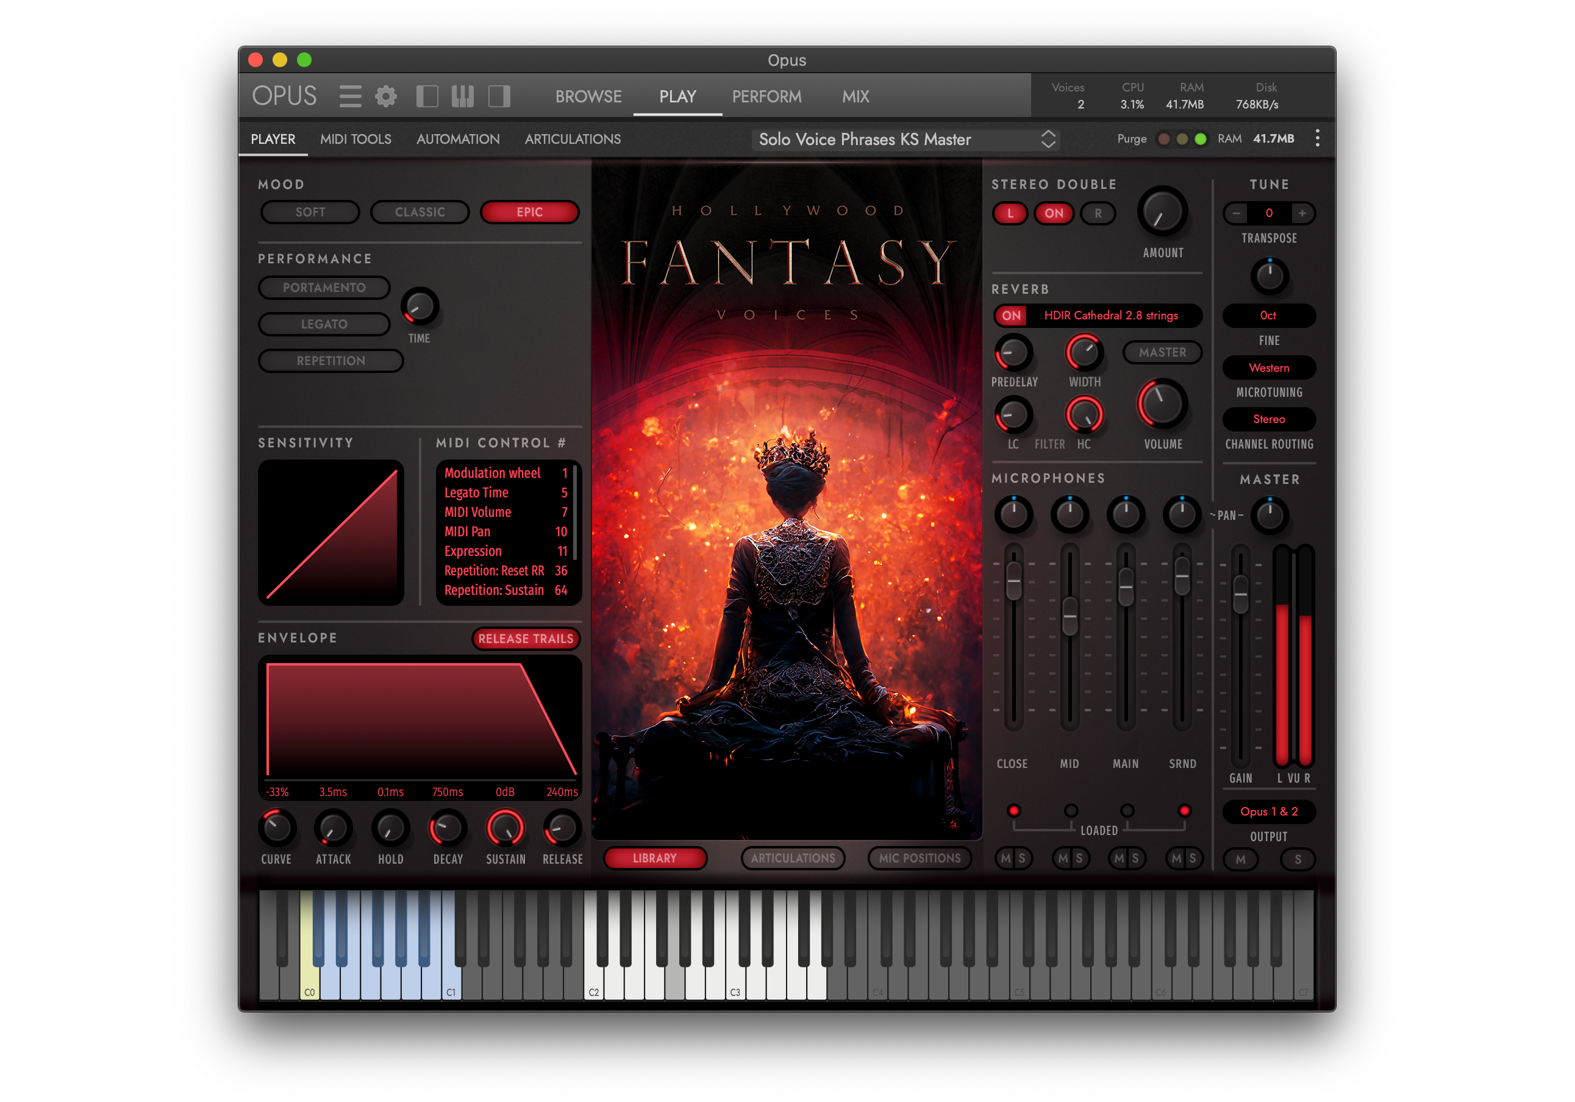Open the MIDI Tools tab
The height and width of the screenshot is (1102, 1575).
pos(355,139)
